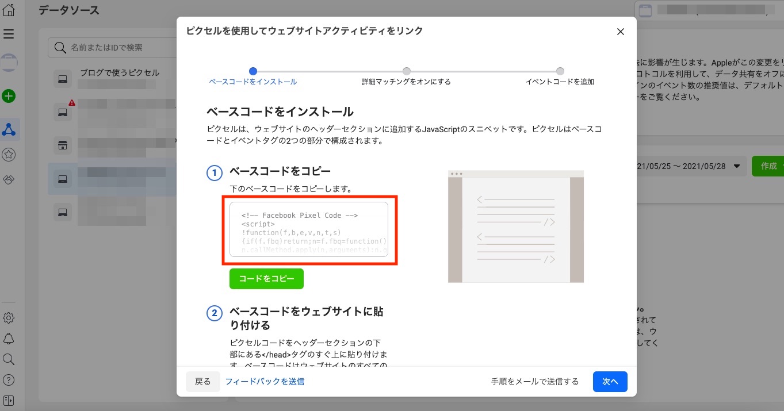Open the handshake partner integrations icon
The width and height of the screenshot is (784, 411).
[9, 179]
